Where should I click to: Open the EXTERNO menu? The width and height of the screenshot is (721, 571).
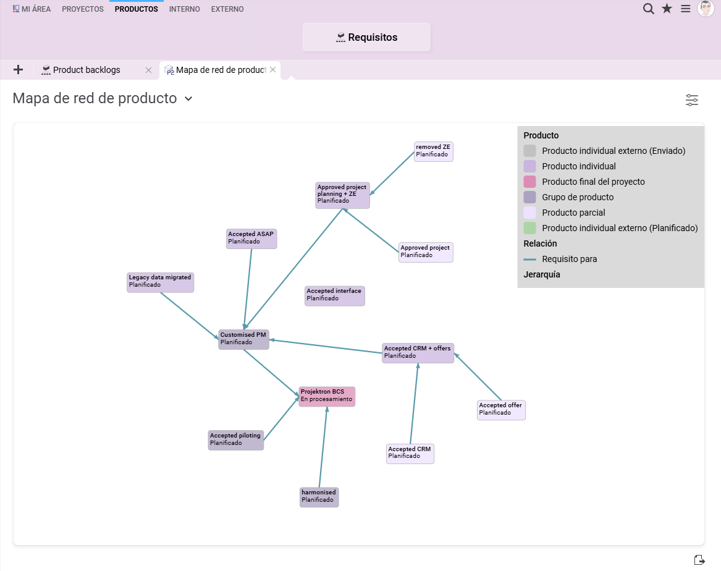(227, 9)
